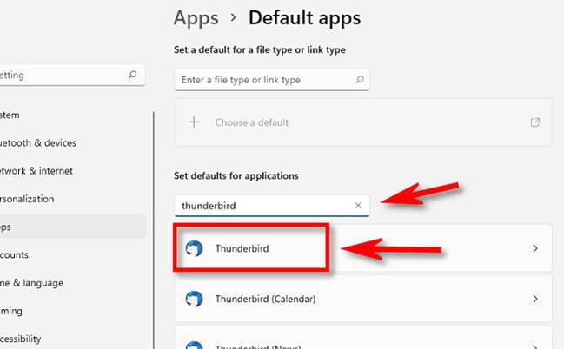Click 'Set a default for a file type or link type' text
The image size is (564, 349).
[x=260, y=50]
